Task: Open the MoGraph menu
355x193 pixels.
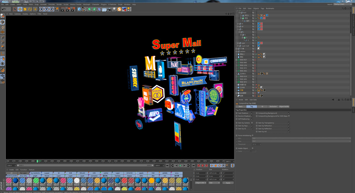Action: [87, 5]
